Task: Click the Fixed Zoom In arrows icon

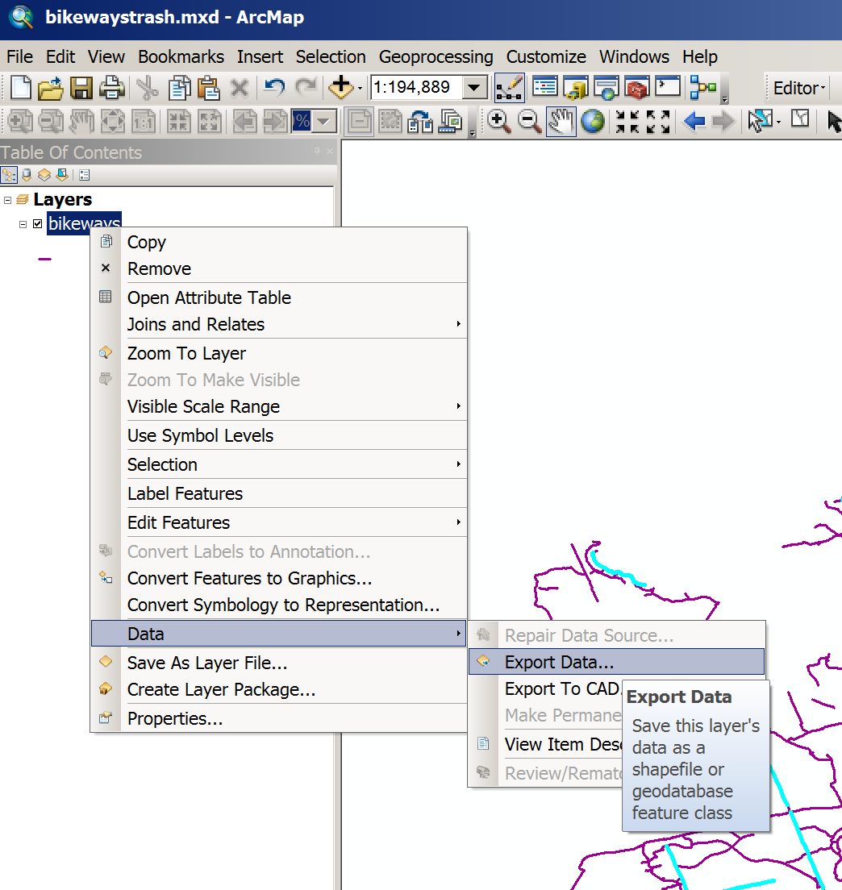Action: pos(627,122)
